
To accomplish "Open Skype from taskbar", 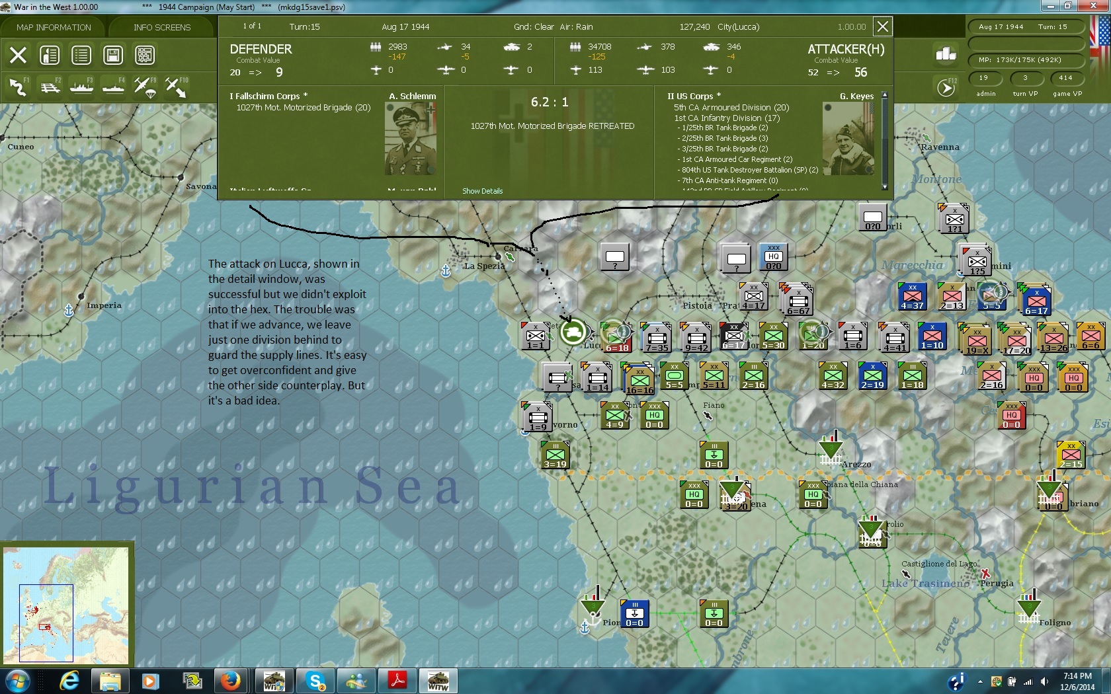I will coord(314,681).
